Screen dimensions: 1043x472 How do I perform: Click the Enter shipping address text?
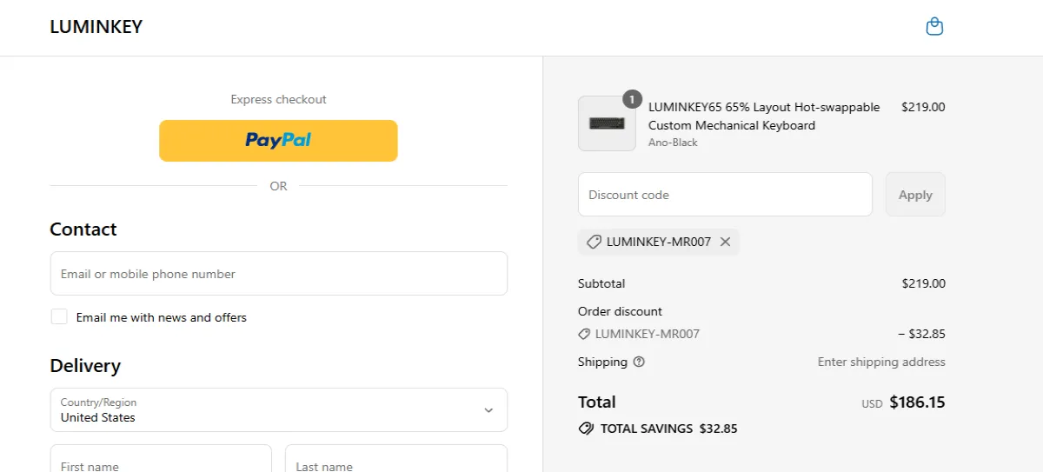point(881,362)
